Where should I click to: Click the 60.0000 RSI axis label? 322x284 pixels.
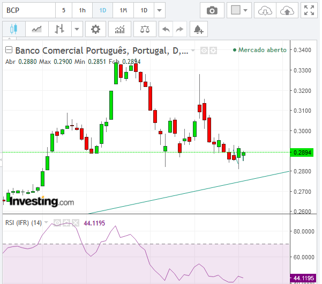click(x=304, y=257)
